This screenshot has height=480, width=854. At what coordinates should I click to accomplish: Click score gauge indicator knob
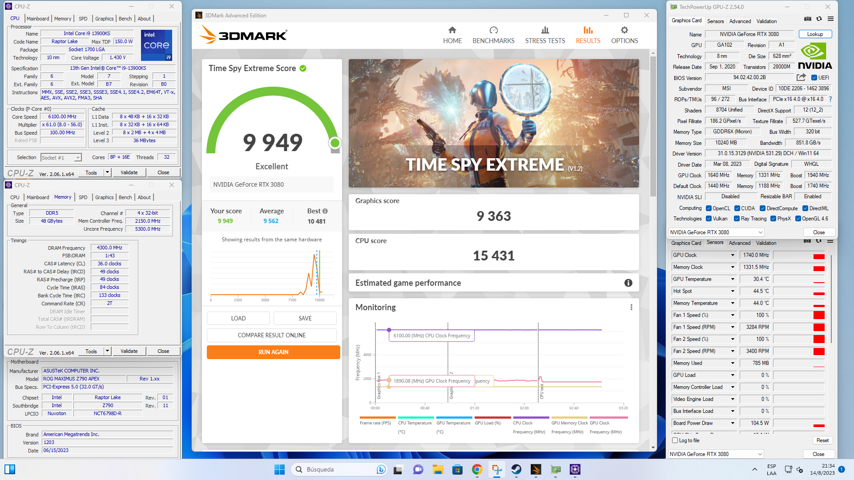click(x=335, y=143)
